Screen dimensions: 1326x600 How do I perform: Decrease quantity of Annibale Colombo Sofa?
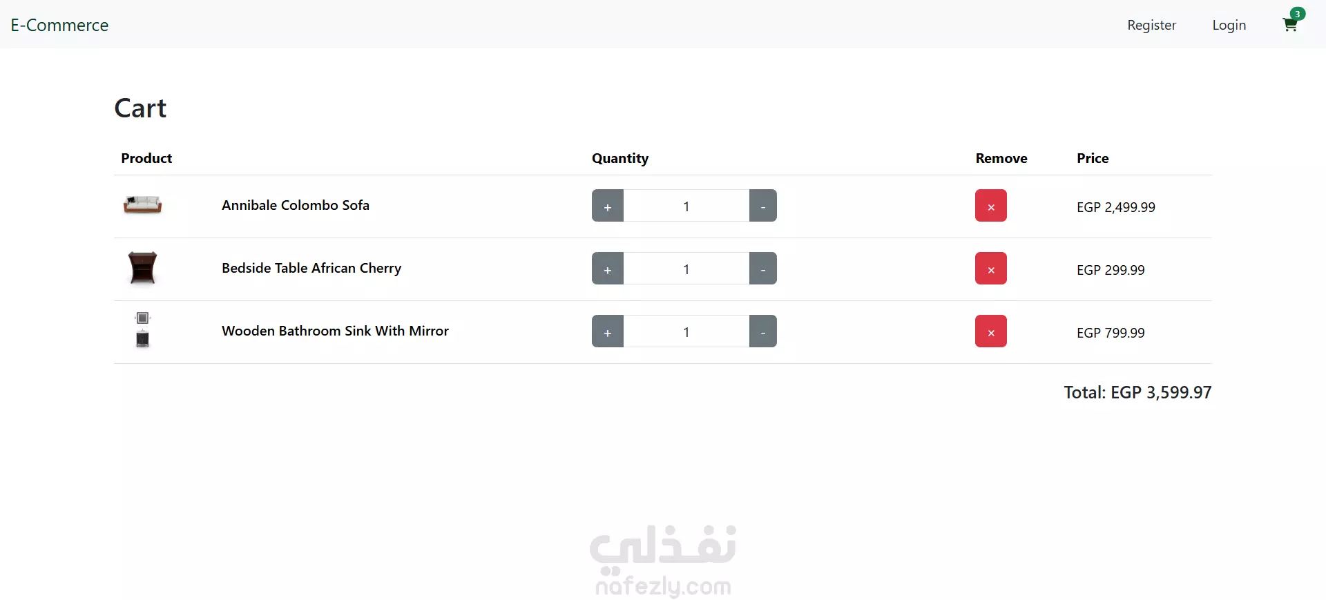pyautogui.click(x=763, y=206)
